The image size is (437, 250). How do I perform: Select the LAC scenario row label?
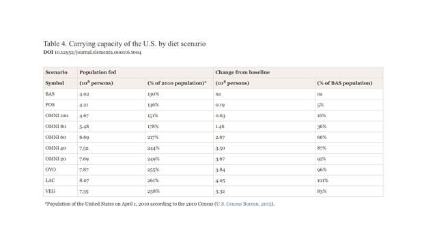point(50,181)
